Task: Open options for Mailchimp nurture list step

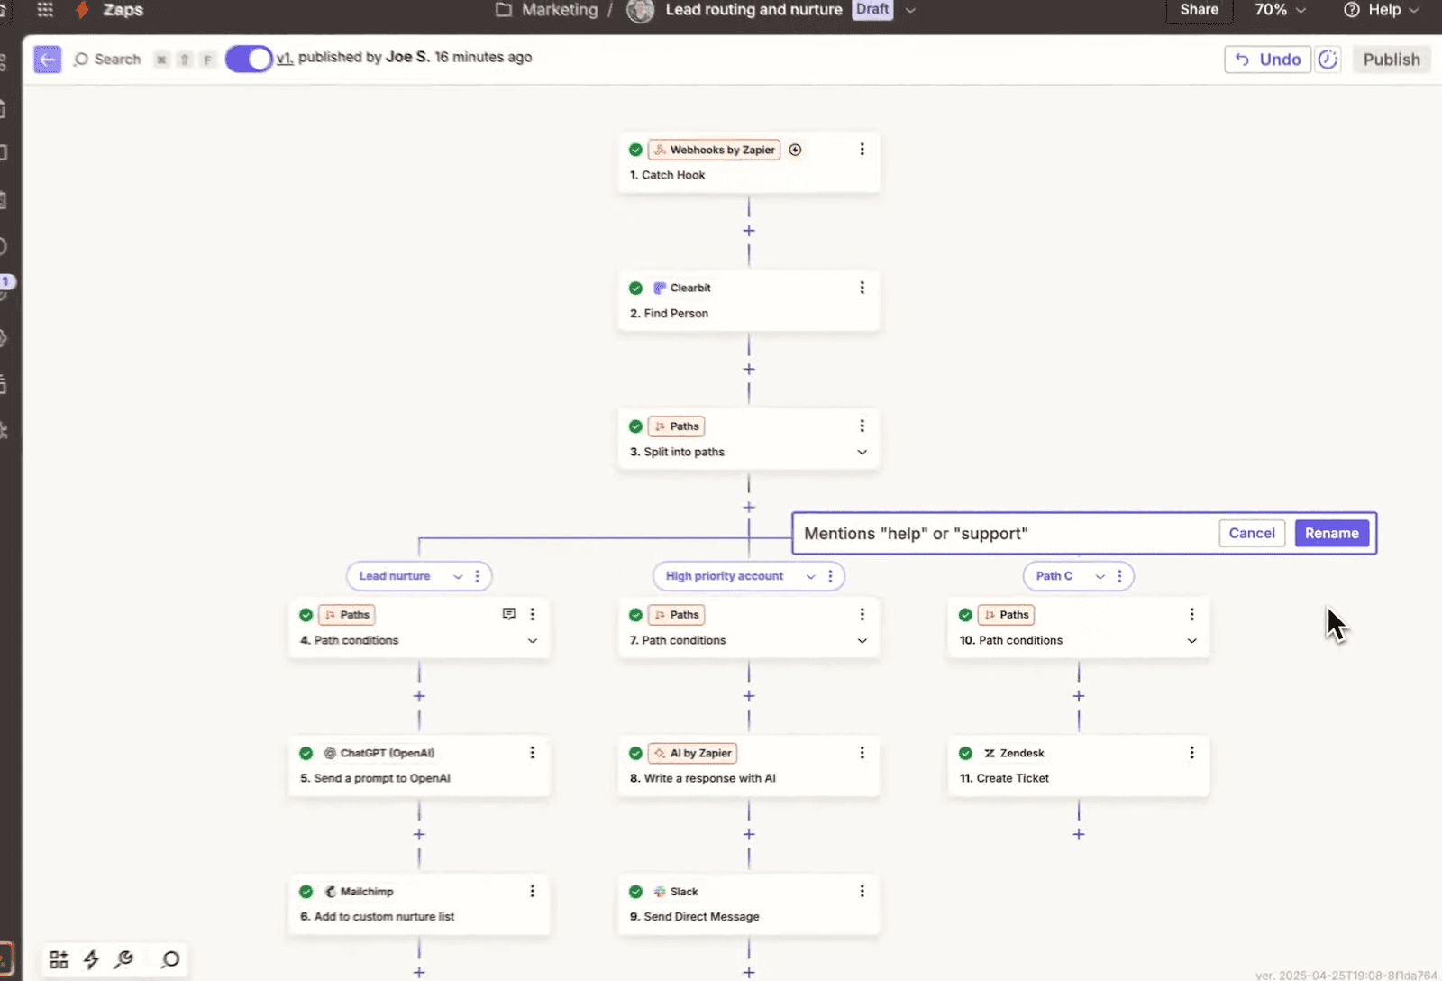Action: coord(532,891)
